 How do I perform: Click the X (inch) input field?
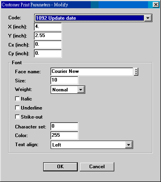tap(48, 27)
